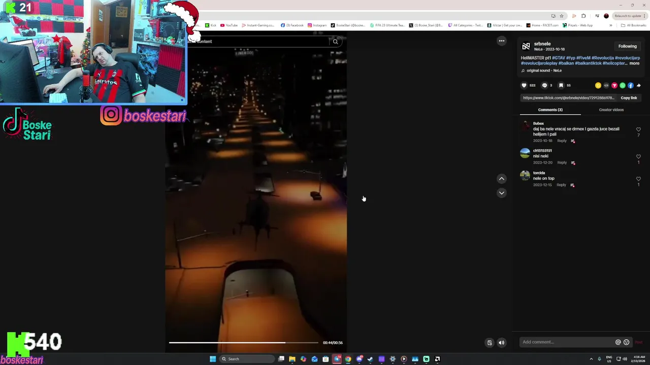Open the Home - FACEIT.com bookmark

pos(542,25)
